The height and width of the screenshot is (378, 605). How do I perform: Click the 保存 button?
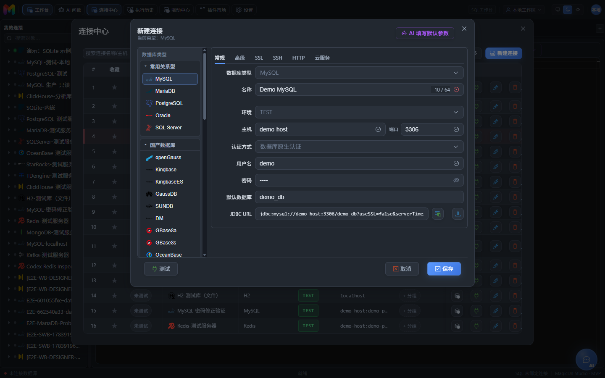pos(444,269)
